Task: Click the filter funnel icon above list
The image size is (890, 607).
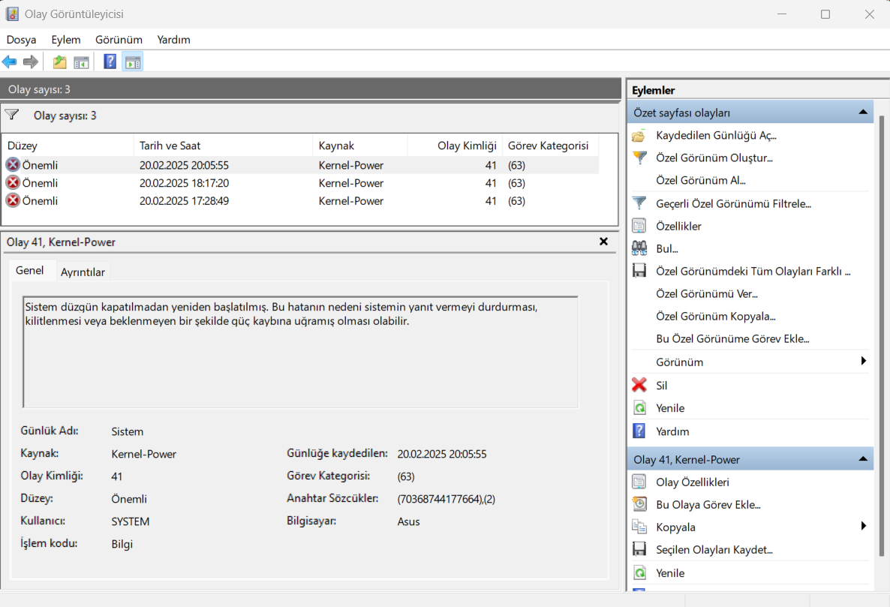Action: (12, 115)
